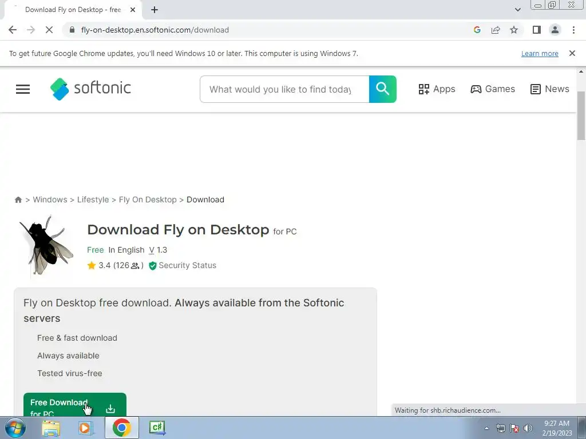
Task: Go to the Lifestyle breadcrumb
Action: (93, 199)
